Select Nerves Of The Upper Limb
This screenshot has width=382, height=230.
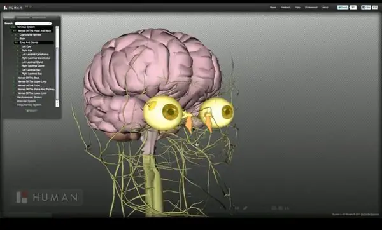tap(32, 81)
